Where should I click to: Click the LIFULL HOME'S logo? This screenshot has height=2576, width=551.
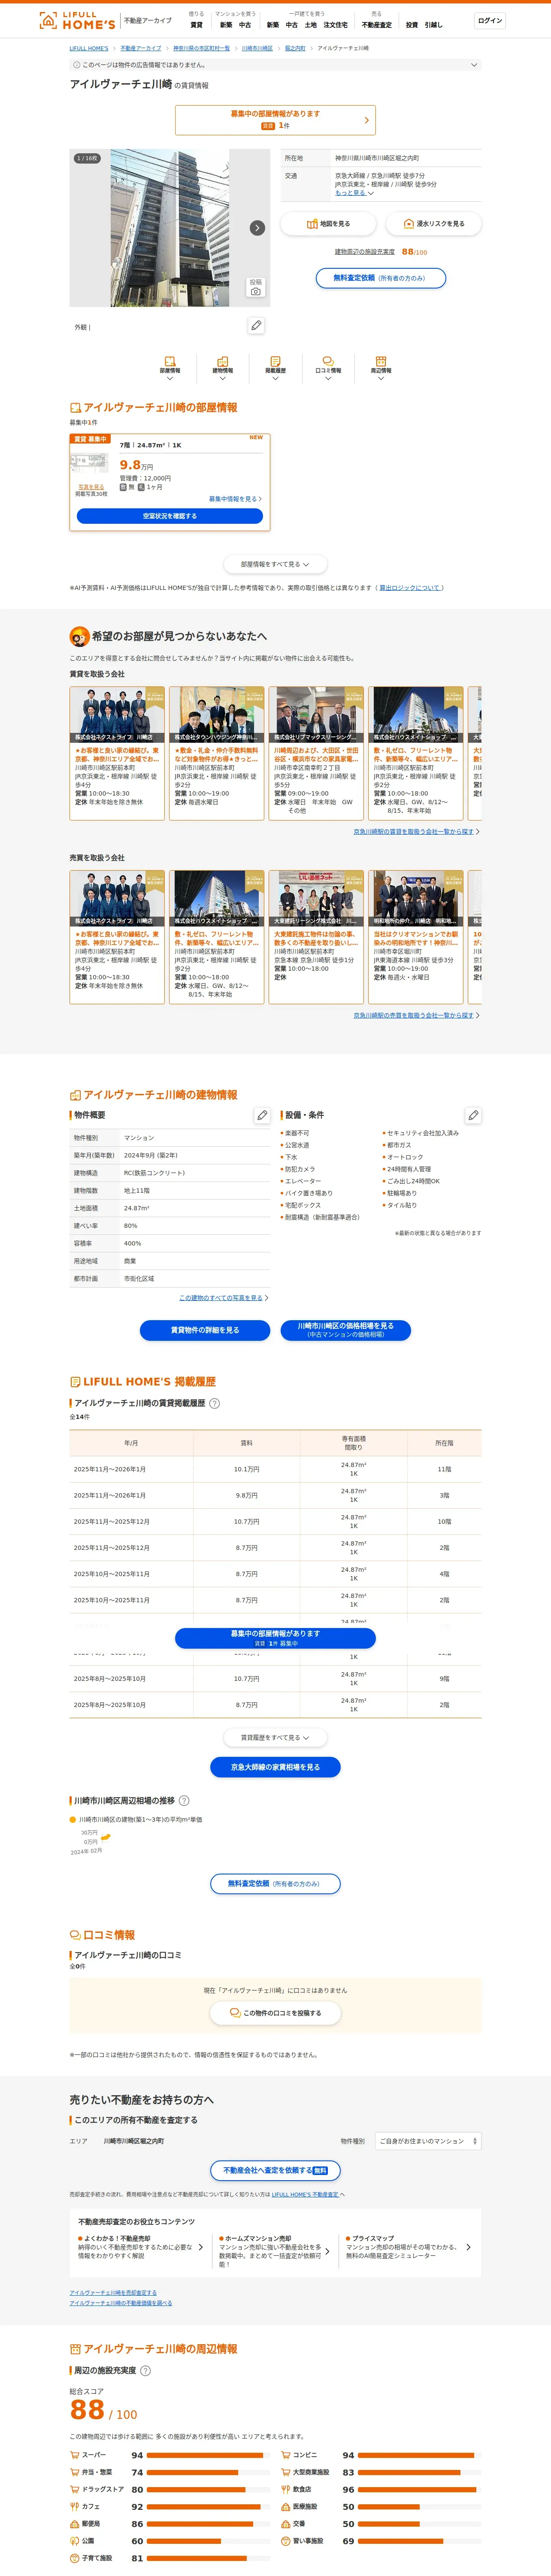pos(77,20)
